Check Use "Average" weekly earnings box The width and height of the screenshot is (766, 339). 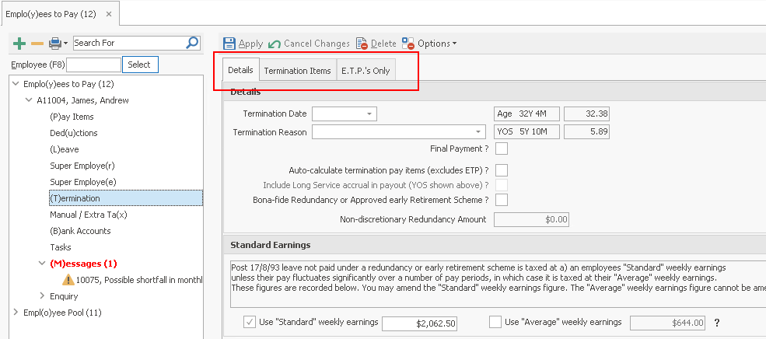(495, 322)
